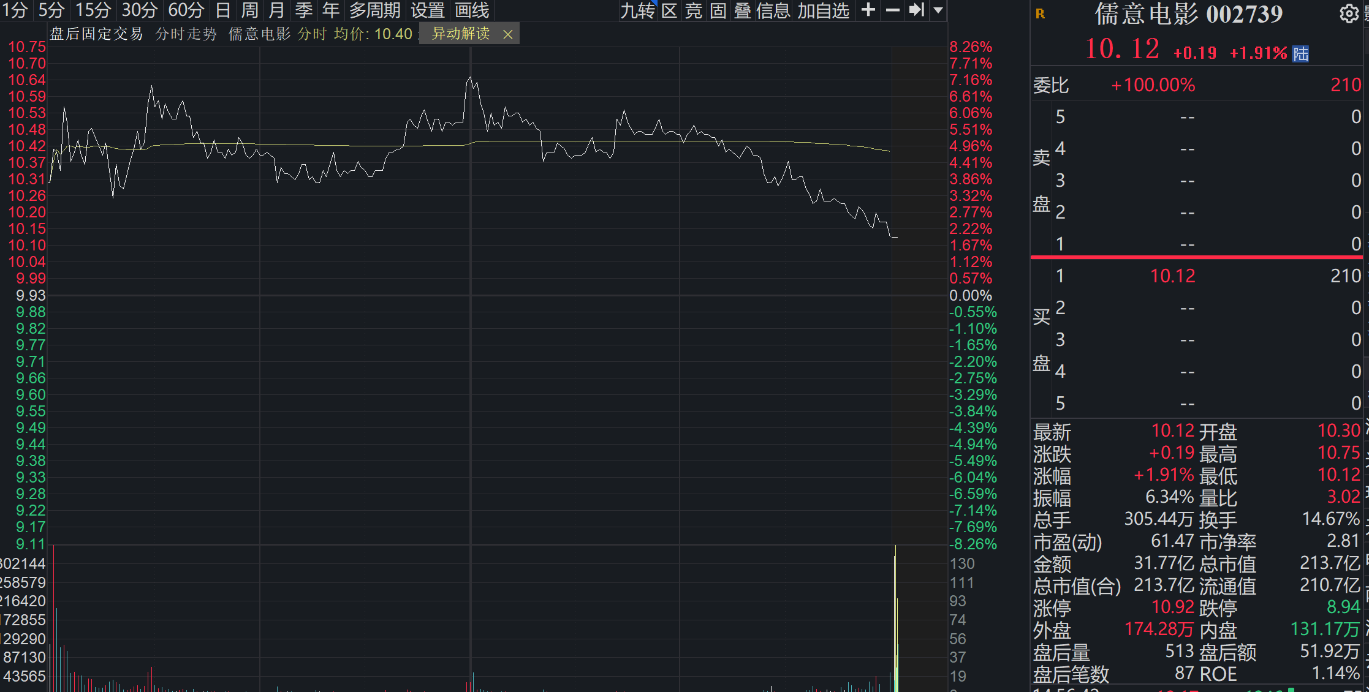
Task: Click the 均价: 10.40 readout
Action: click(373, 34)
